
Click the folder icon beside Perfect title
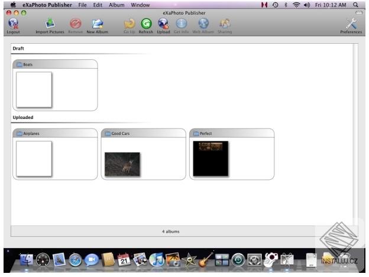196,134
